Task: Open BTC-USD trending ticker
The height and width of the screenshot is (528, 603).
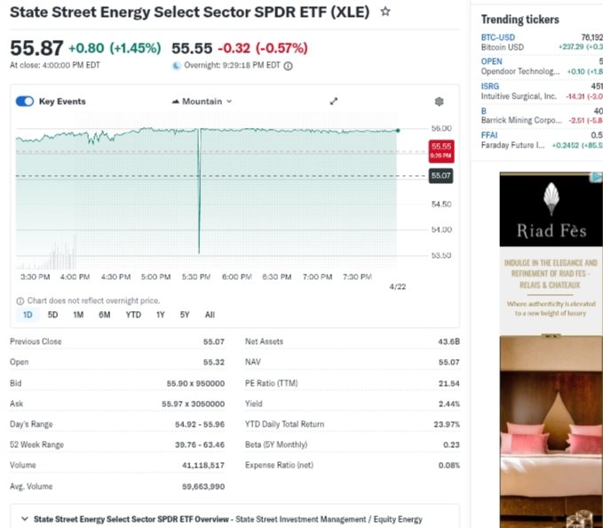Action: coord(497,37)
